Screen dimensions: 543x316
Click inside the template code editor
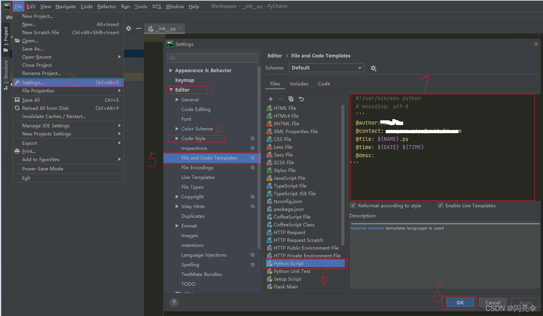pos(442,147)
